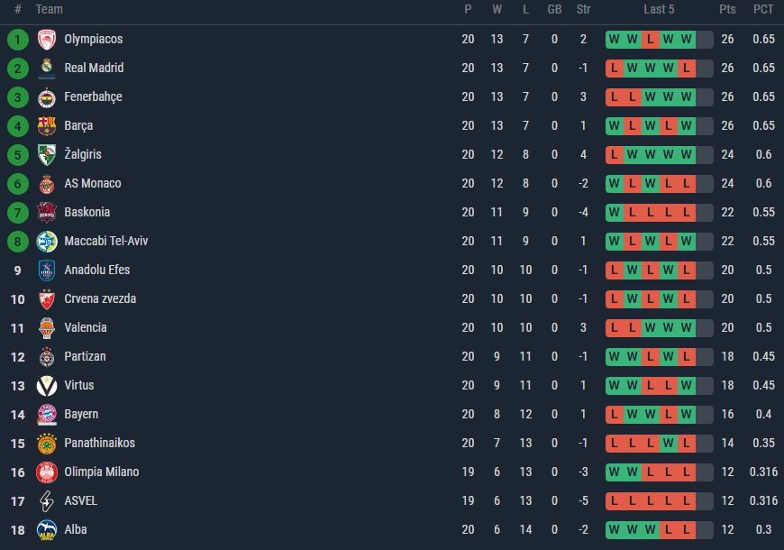Viewport: 784px width, 550px height.
Task: Click the Maccabi Tel-Aviv logo
Action: pos(47,242)
